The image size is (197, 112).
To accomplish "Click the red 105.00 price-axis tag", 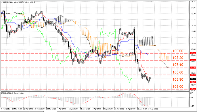I will click(193, 89).
